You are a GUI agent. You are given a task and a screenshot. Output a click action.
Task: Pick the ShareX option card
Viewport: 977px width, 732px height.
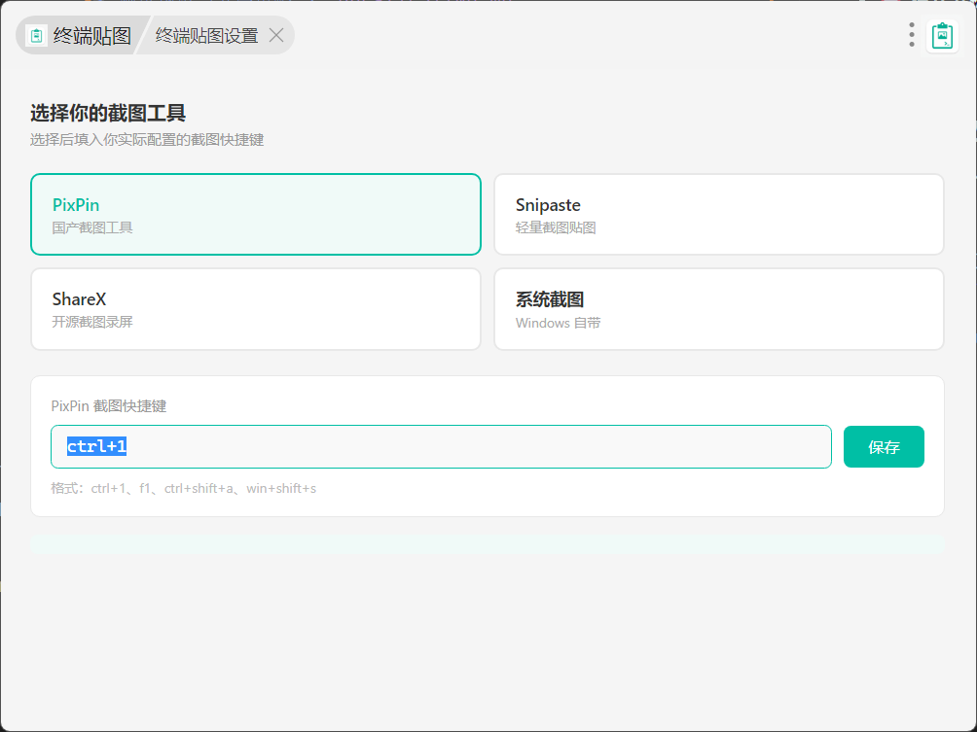tap(256, 309)
